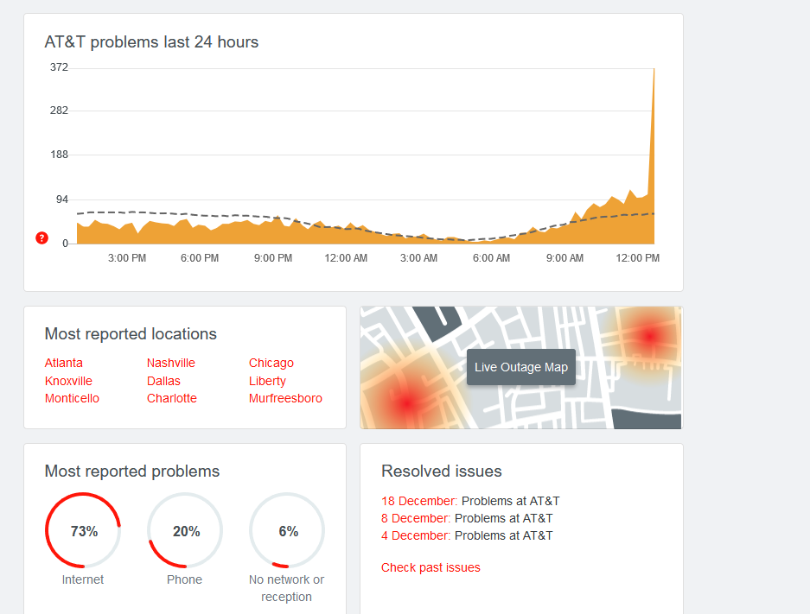The width and height of the screenshot is (810, 614).
Task: View the 8 December resolved issue
Action: click(x=467, y=518)
